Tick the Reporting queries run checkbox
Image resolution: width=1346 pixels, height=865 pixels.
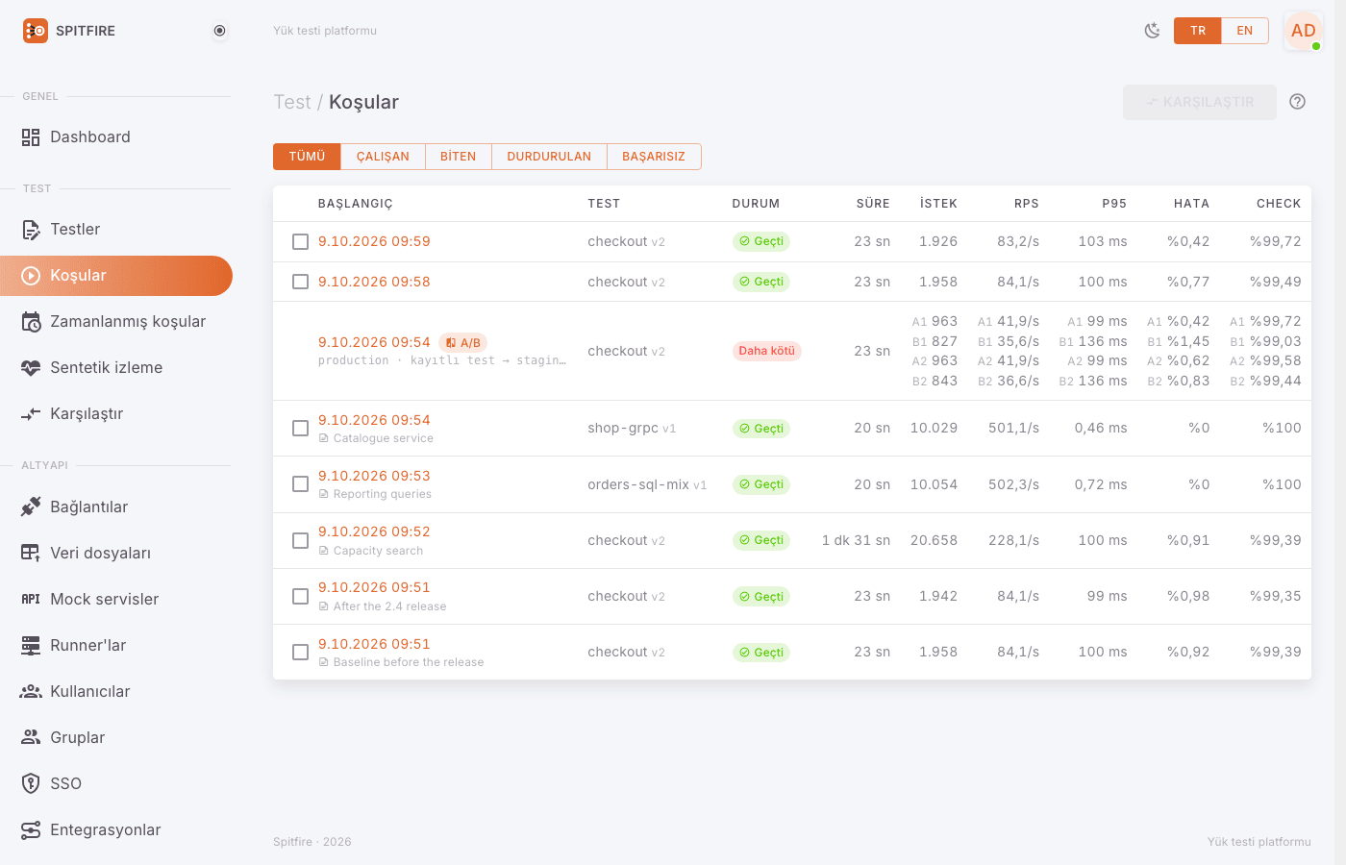(301, 484)
